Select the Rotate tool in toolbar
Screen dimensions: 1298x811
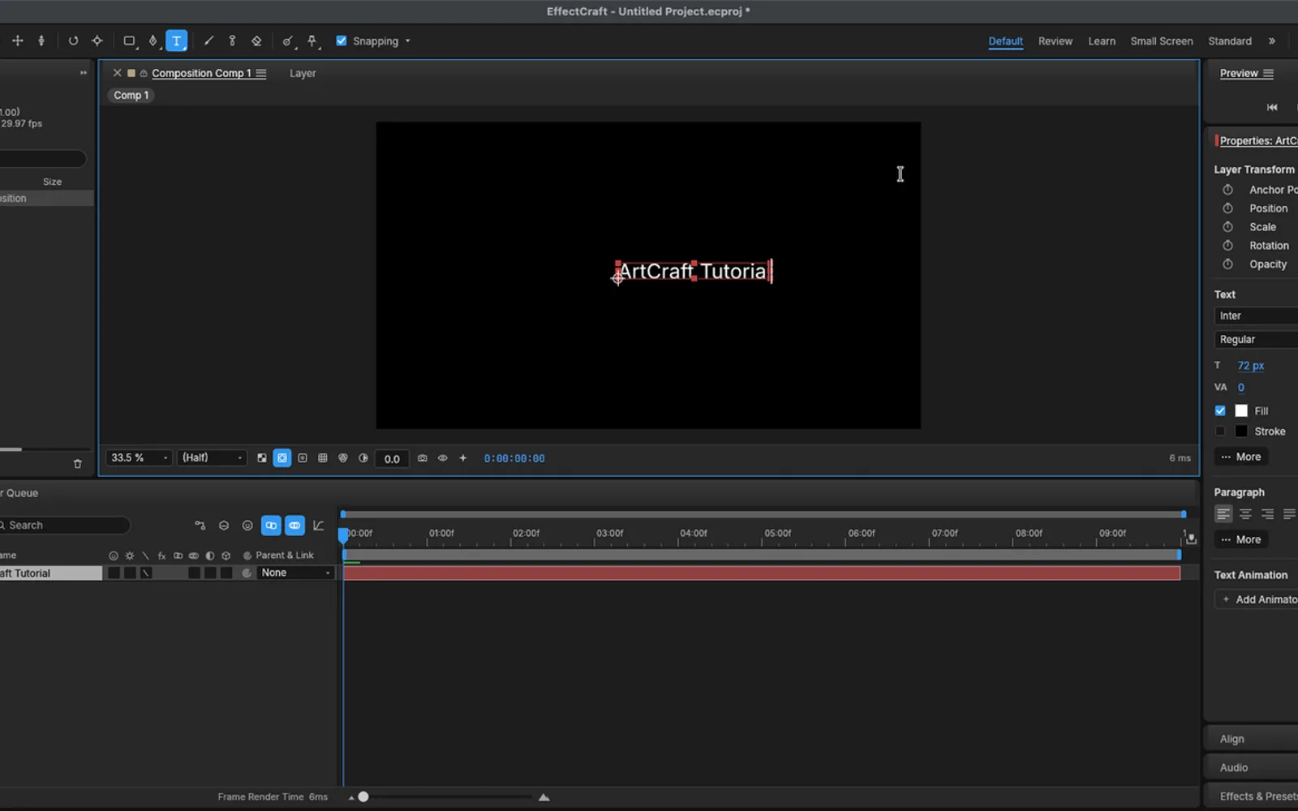click(73, 41)
